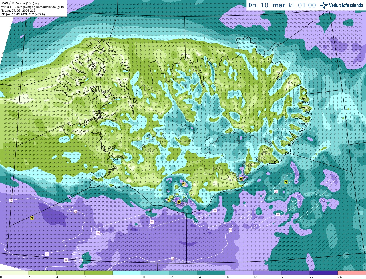The height and width of the screenshot is (279, 366).
Task: Click the legend scale value 2
Action: tap(29, 277)
